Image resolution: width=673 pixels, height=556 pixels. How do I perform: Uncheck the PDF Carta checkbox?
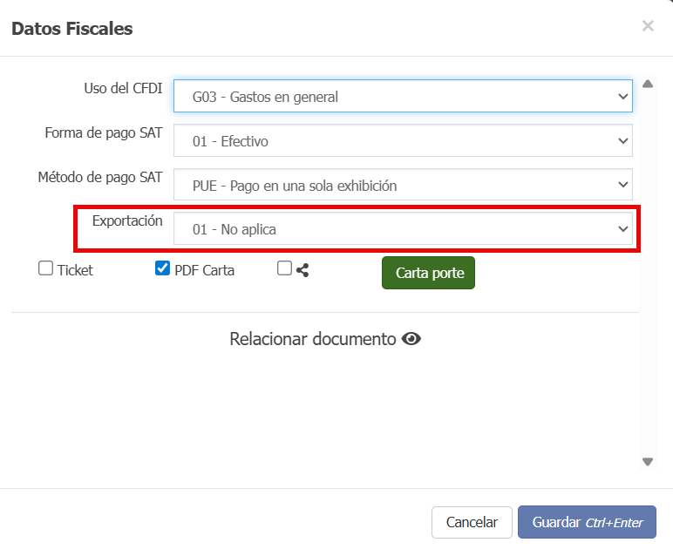162,269
